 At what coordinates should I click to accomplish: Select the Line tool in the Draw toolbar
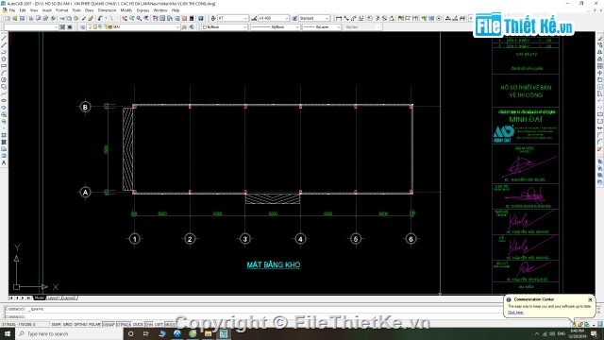4,38
